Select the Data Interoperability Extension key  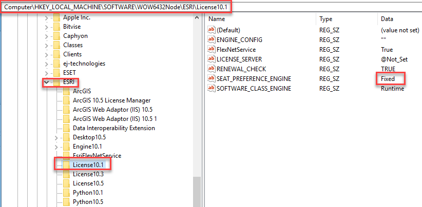click(x=113, y=128)
